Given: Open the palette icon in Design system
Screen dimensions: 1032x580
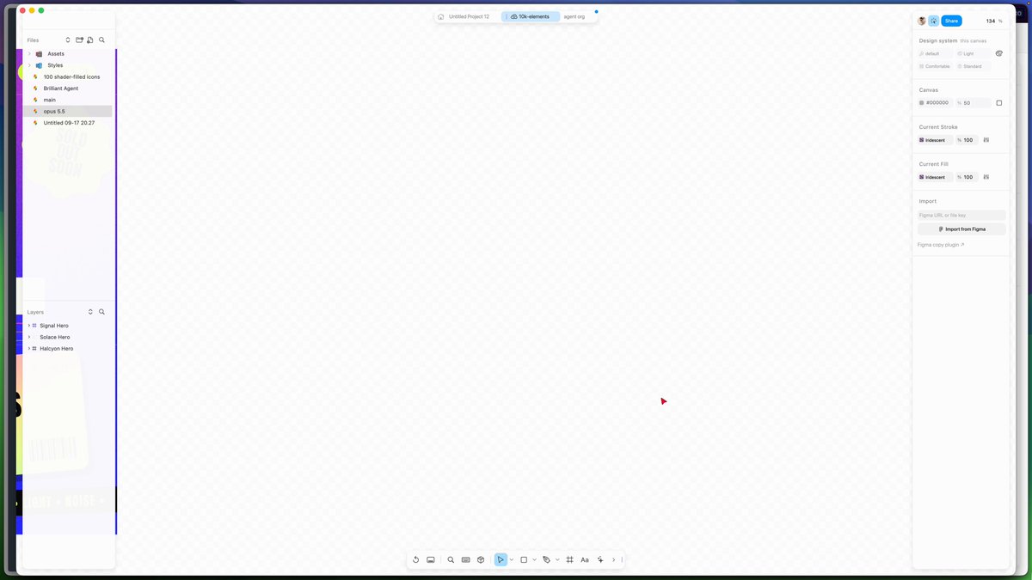Looking at the screenshot, I should point(999,53).
